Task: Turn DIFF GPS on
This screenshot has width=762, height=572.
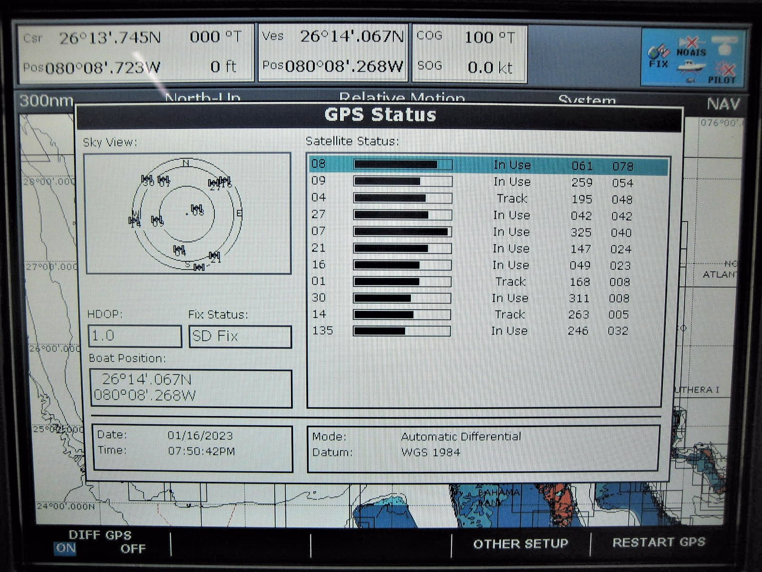Action: 65,548
